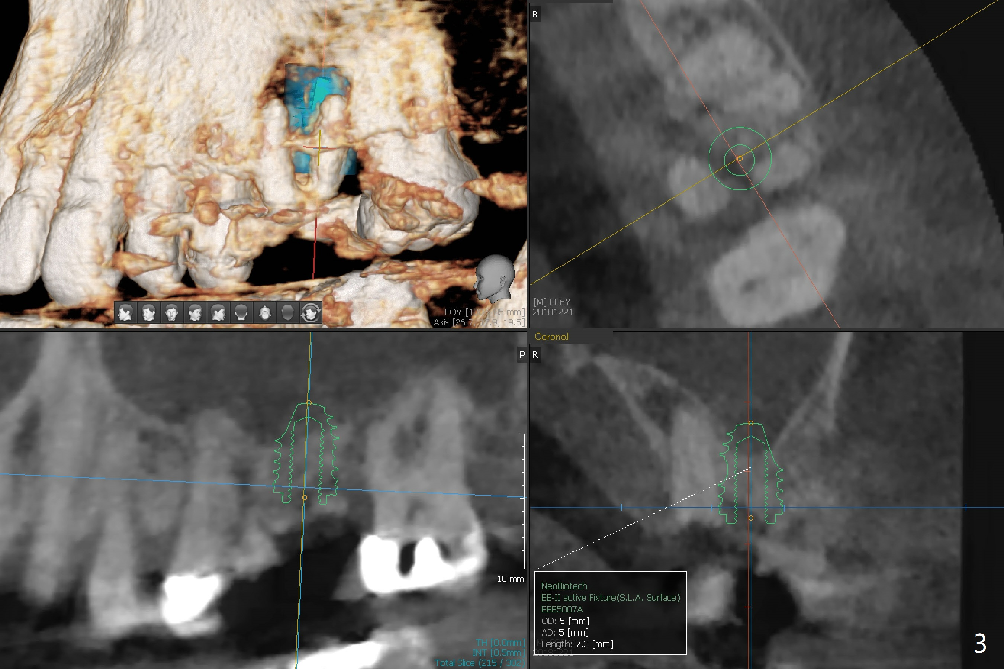This screenshot has height=669, width=1004.
Task: Click the R marker in the axial view
Action: point(535,15)
